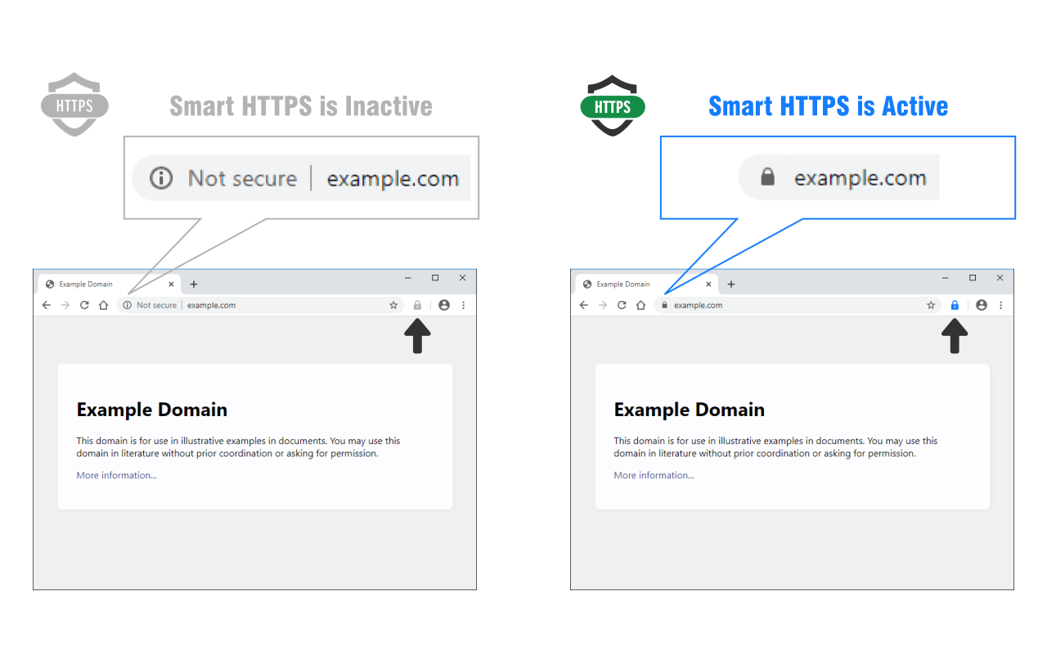Open the profile avatar icon in the right browser
The height and width of the screenshot is (654, 1047).
coord(981,305)
